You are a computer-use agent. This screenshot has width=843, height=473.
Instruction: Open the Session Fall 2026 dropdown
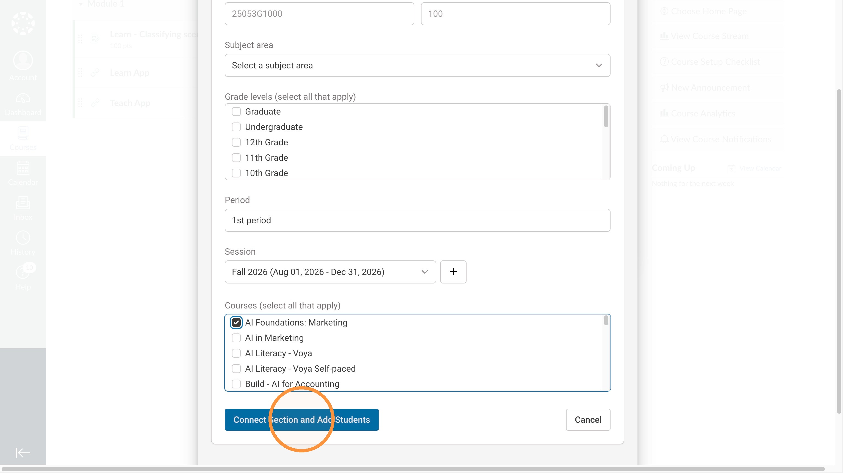[x=330, y=272]
